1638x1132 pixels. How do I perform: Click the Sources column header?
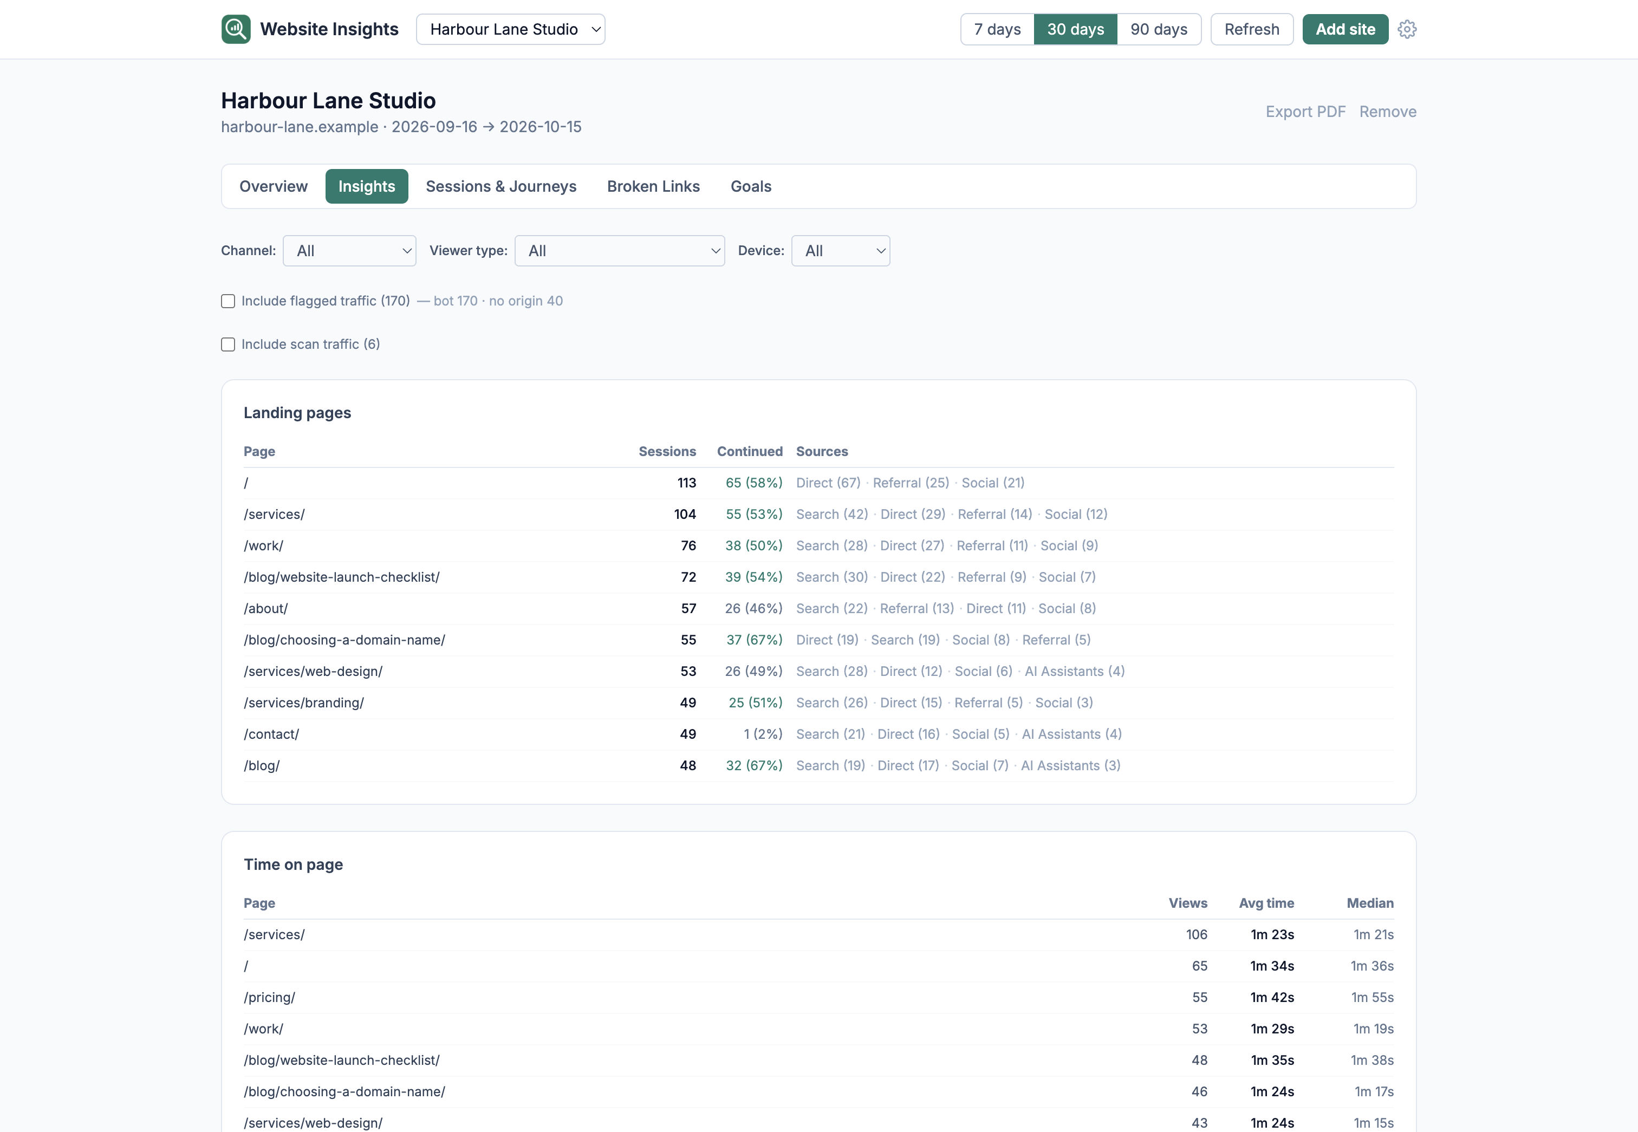[x=822, y=451]
